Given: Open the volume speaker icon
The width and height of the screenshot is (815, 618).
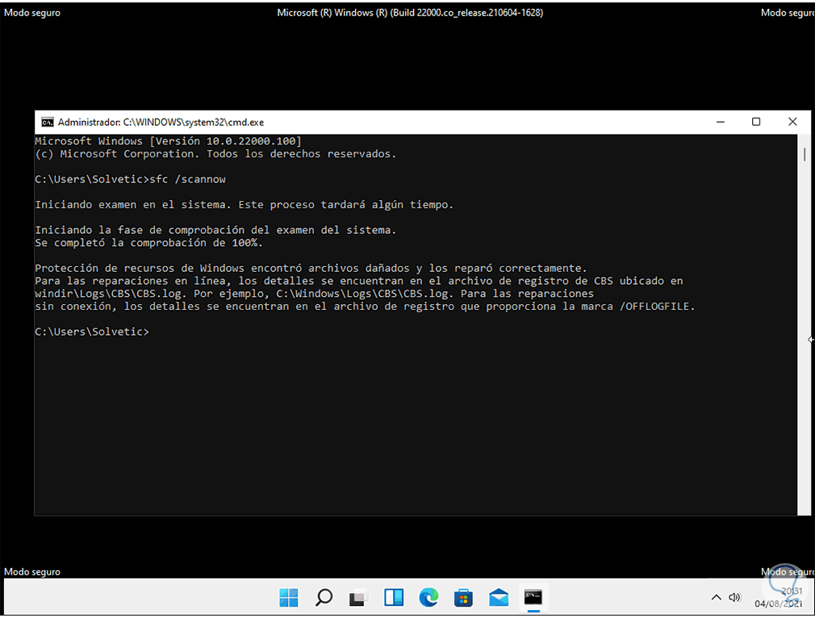Looking at the screenshot, I should click(x=734, y=597).
